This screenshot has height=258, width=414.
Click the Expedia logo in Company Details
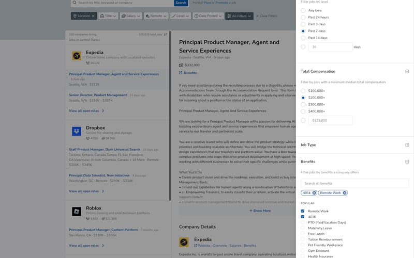coord(184,242)
